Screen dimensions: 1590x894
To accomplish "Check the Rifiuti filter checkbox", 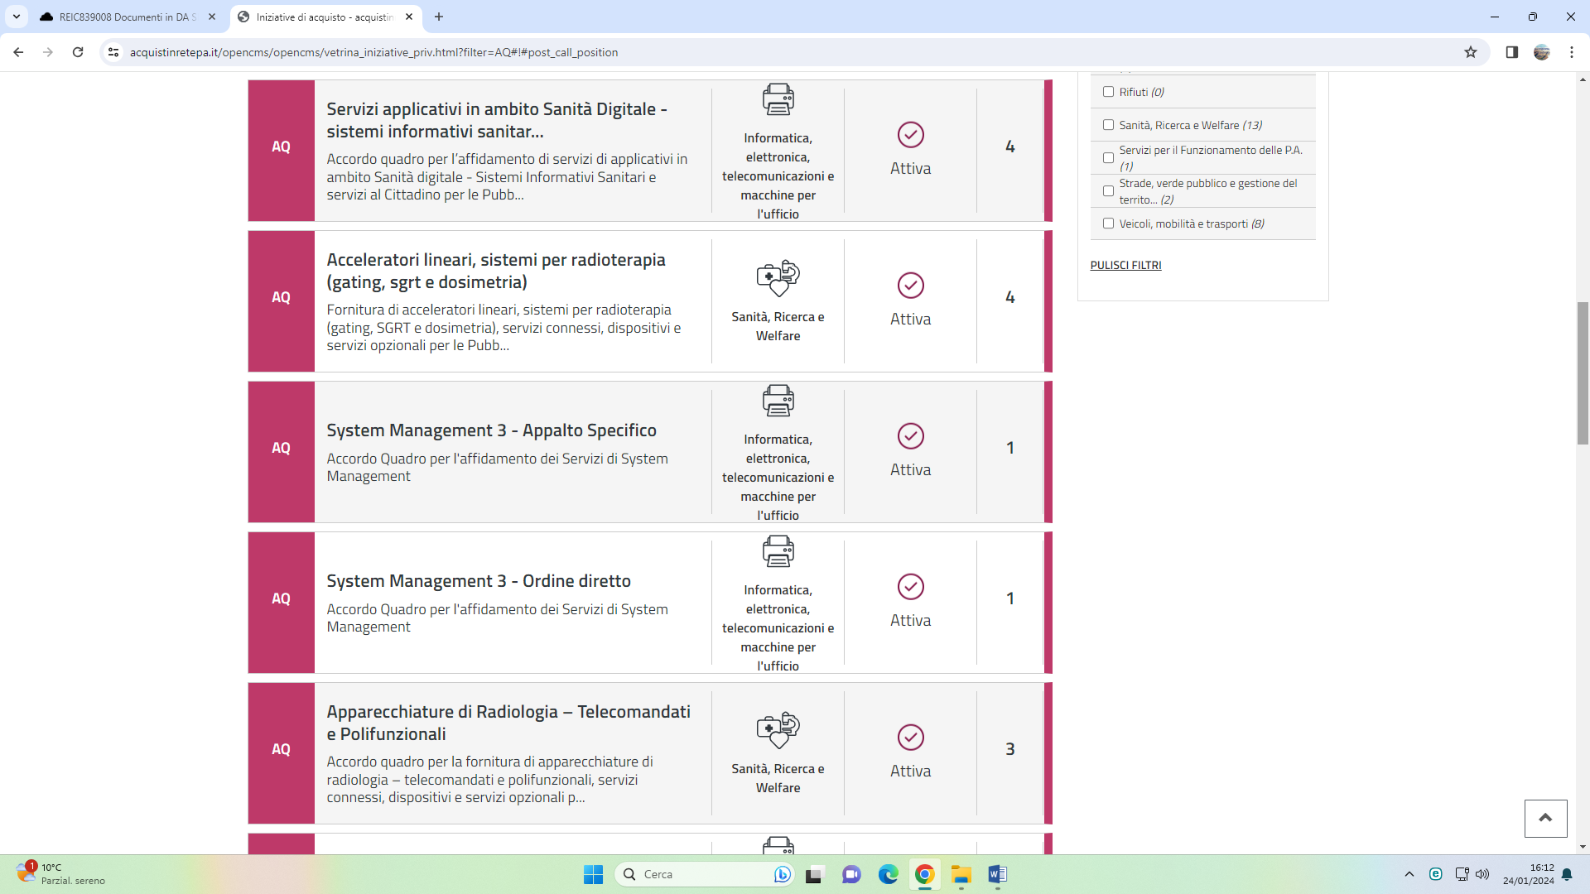I will (x=1108, y=92).
